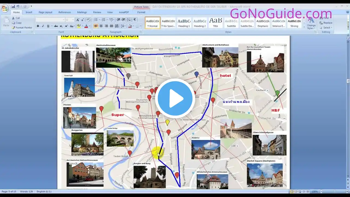Decrease the paragraph indent
The width and height of the screenshot is (350, 197).
pyautogui.click(x=118, y=20)
